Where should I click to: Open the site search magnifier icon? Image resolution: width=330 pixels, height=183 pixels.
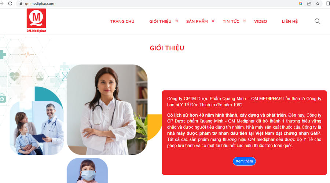tap(318, 21)
